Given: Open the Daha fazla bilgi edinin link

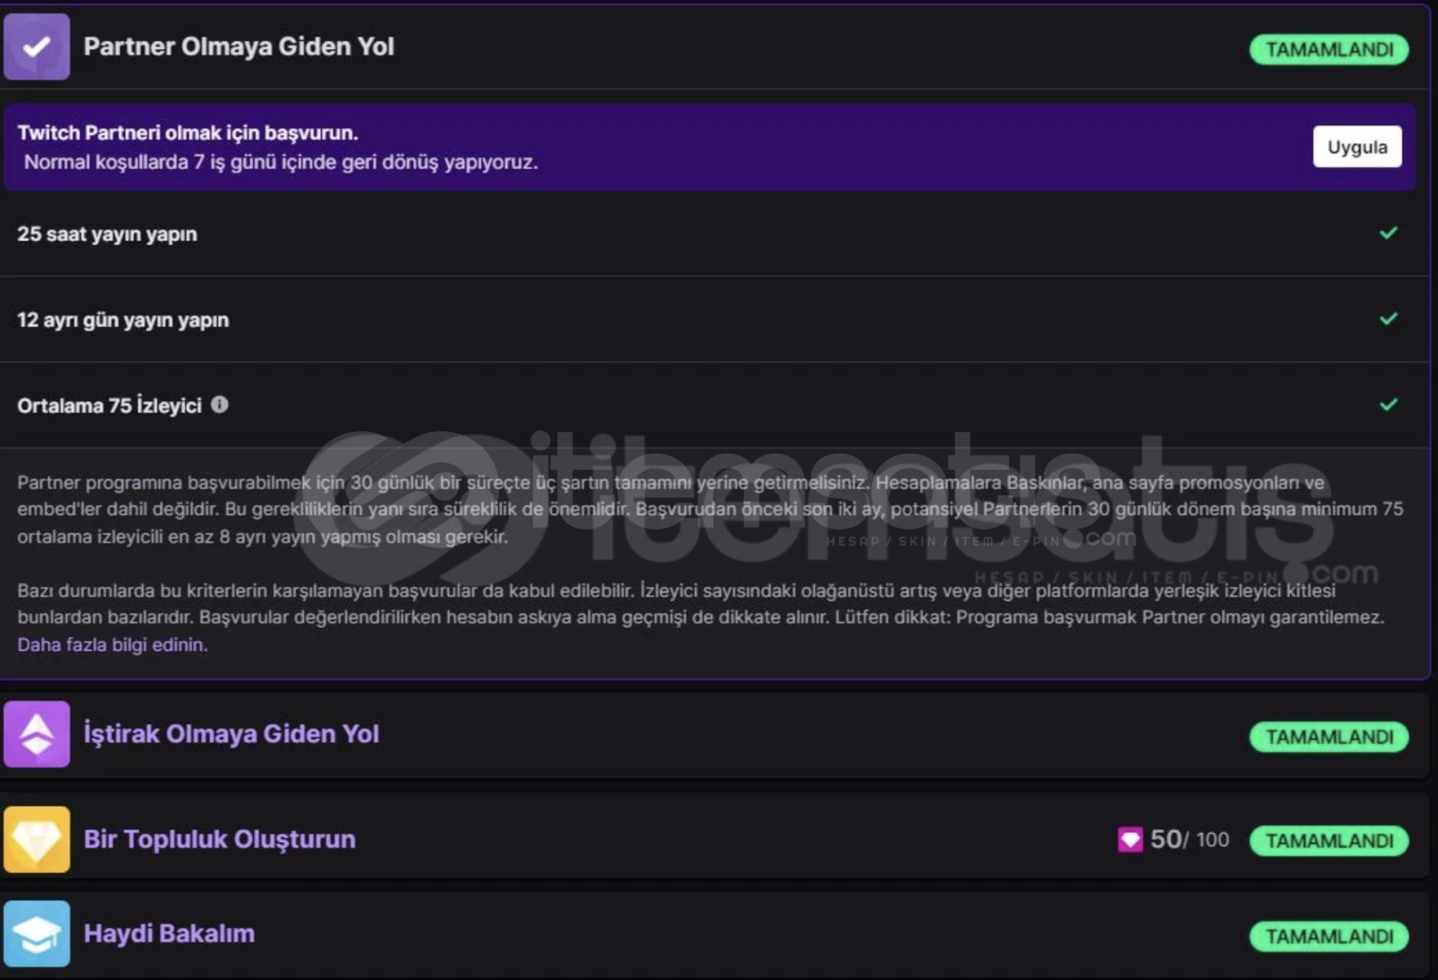Looking at the screenshot, I should point(112,645).
